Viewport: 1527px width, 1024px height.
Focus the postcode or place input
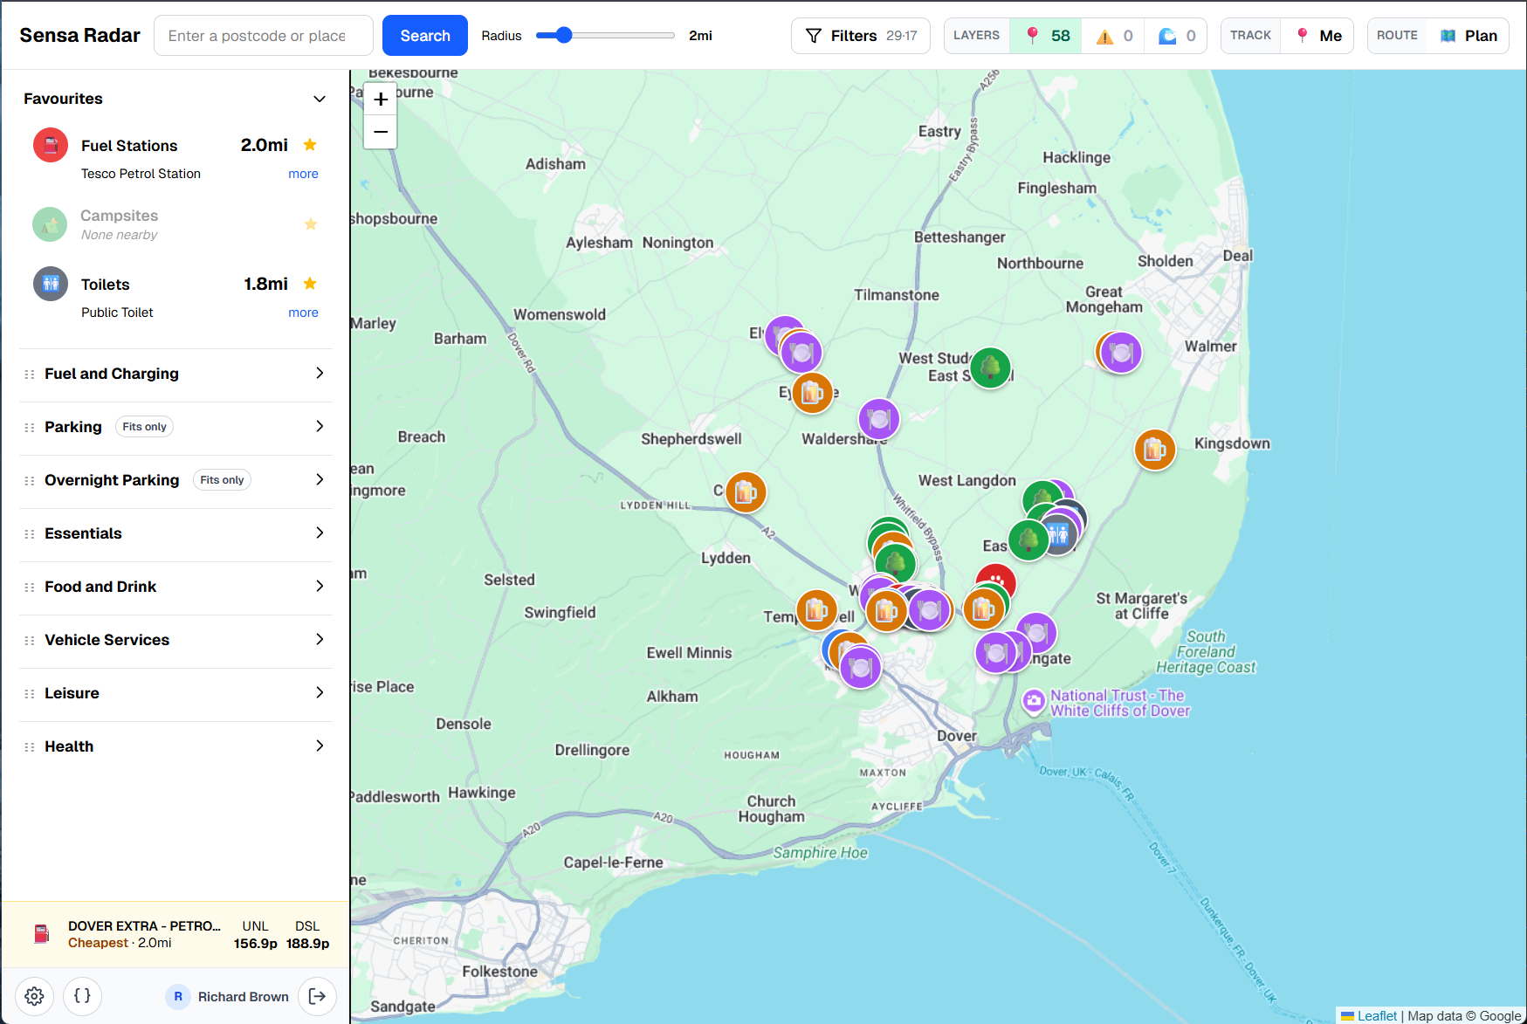[263, 36]
